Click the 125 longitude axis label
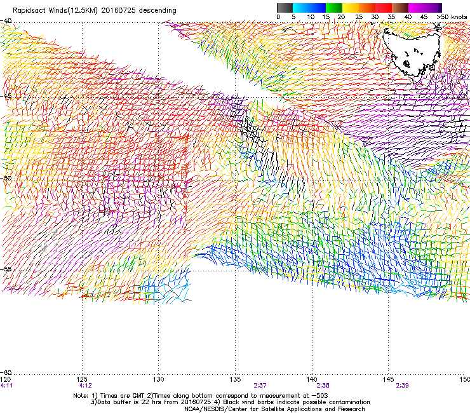This screenshot has width=470, height=413. coord(82,379)
